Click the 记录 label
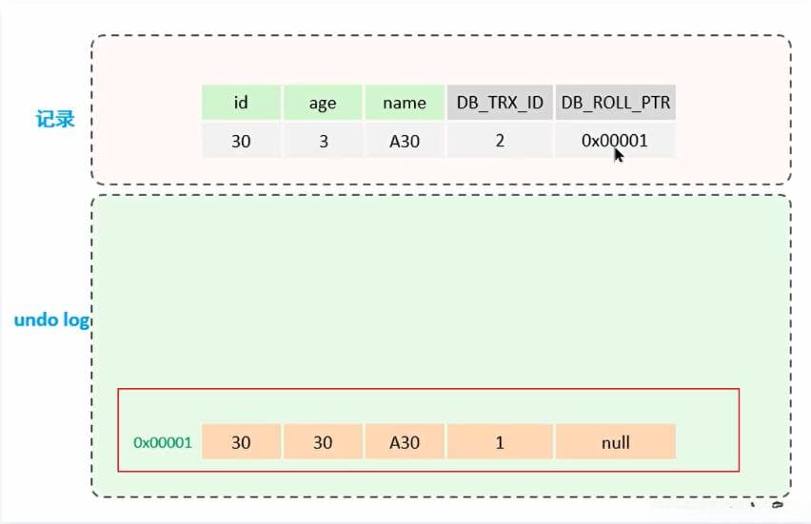811x524 pixels. [56, 121]
